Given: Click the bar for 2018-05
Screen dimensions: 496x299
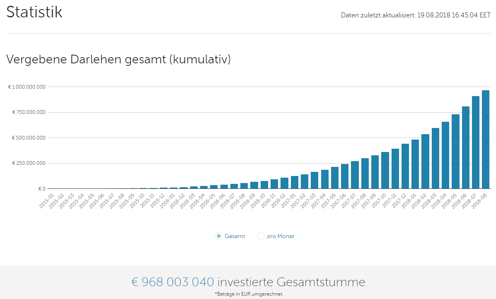Looking at the screenshot, I should click(x=455, y=152).
